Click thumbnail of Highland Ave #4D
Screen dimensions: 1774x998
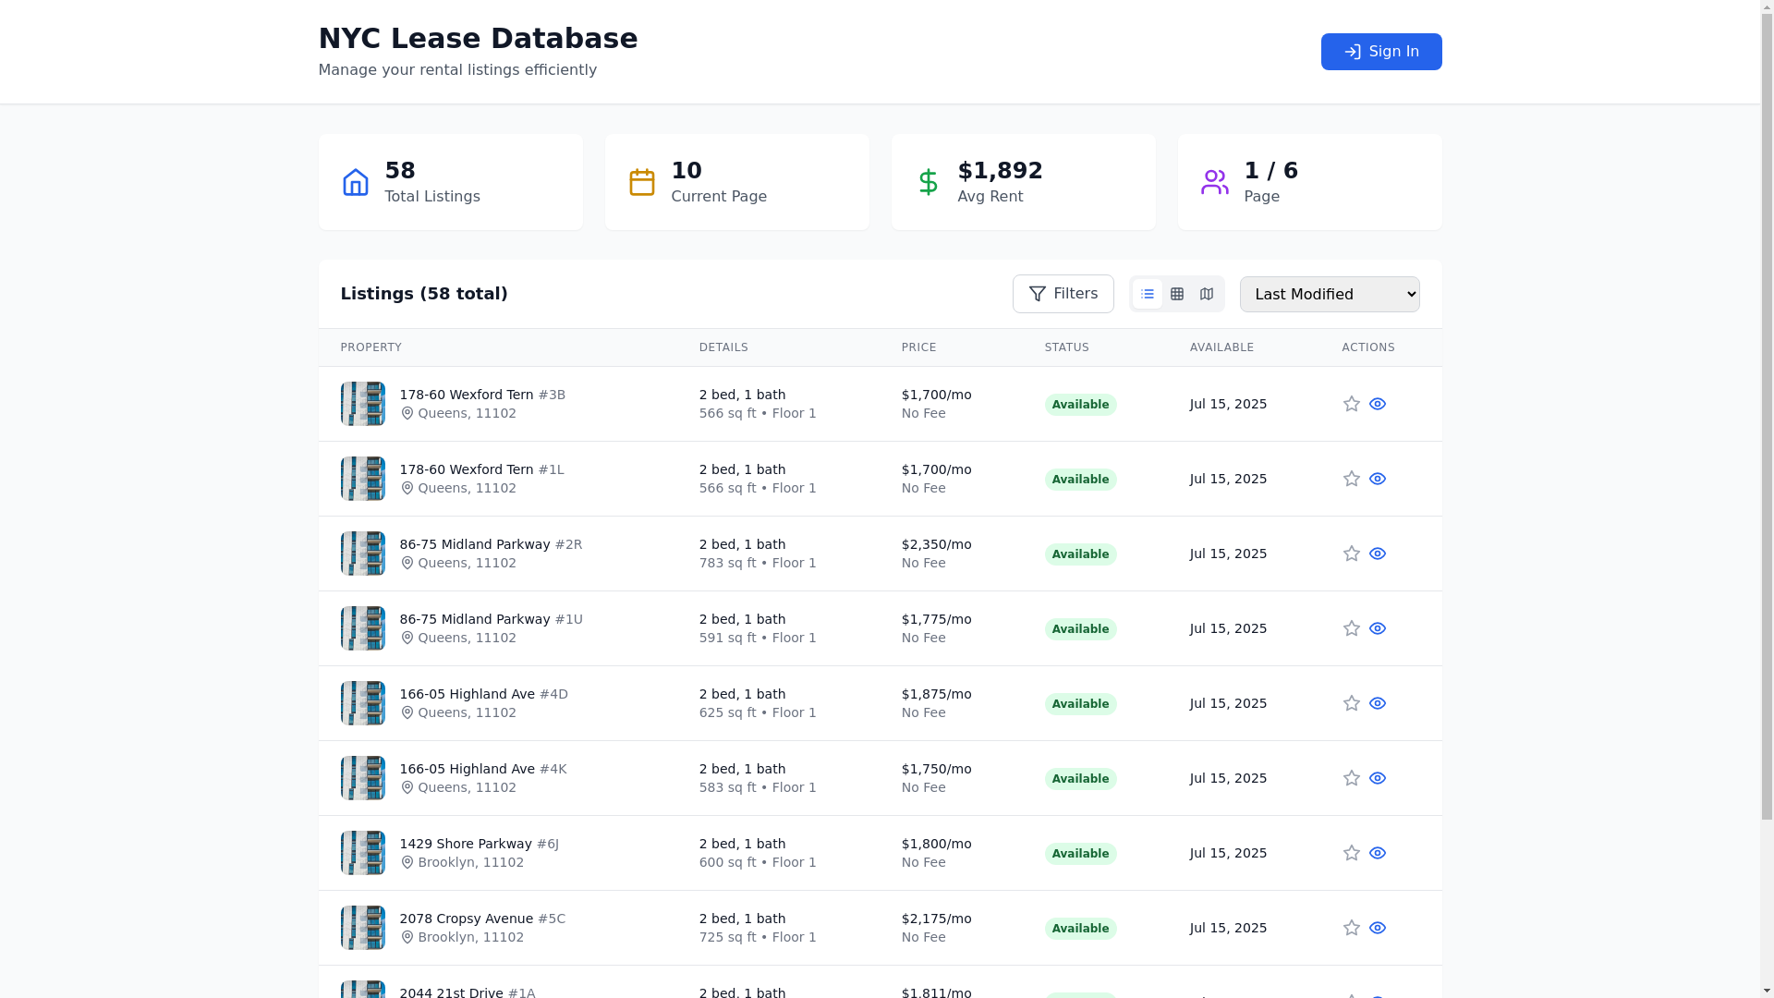pyautogui.click(x=363, y=703)
